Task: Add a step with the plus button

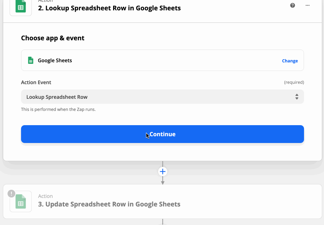Action: click(163, 172)
